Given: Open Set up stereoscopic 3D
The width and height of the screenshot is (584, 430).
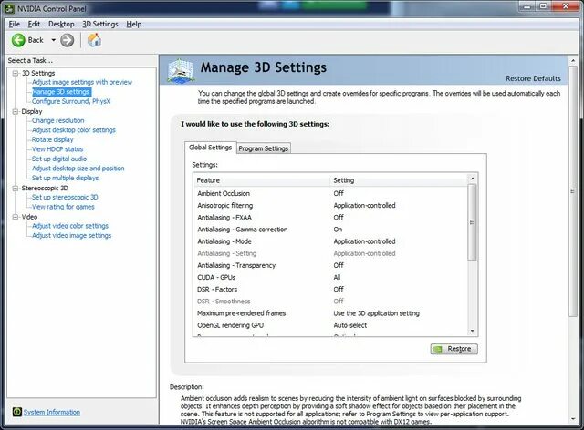Looking at the screenshot, I should click(x=65, y=197).
